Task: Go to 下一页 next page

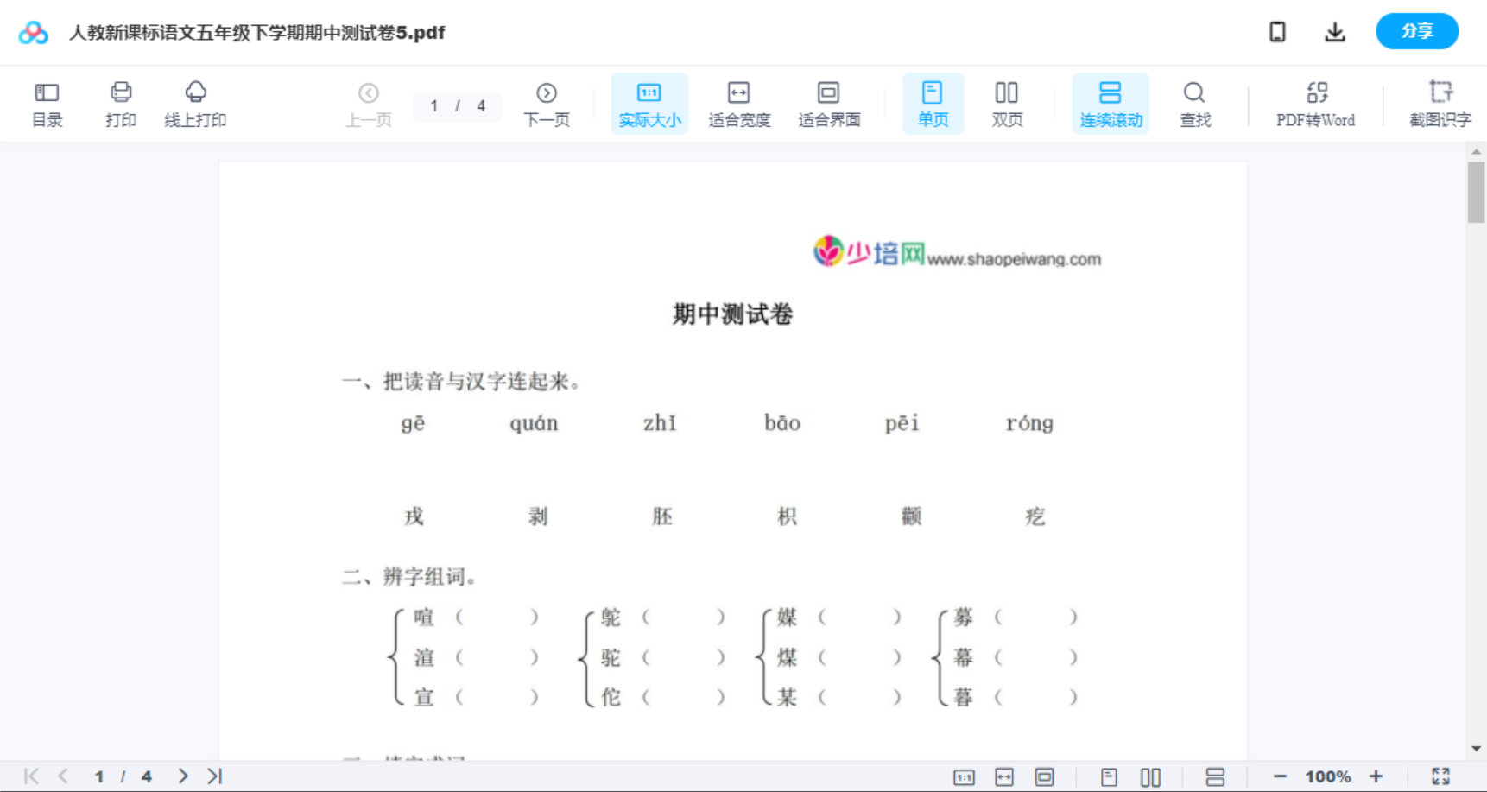Action: click(x=547, y=103)
